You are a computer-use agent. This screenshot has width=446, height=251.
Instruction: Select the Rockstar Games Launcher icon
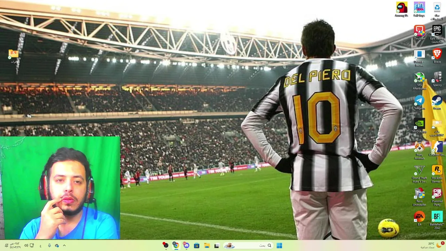437,174
